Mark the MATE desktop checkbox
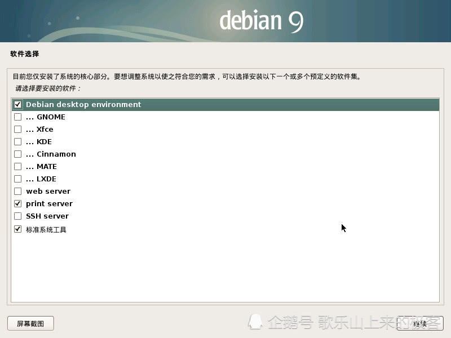 pos(18,166)
